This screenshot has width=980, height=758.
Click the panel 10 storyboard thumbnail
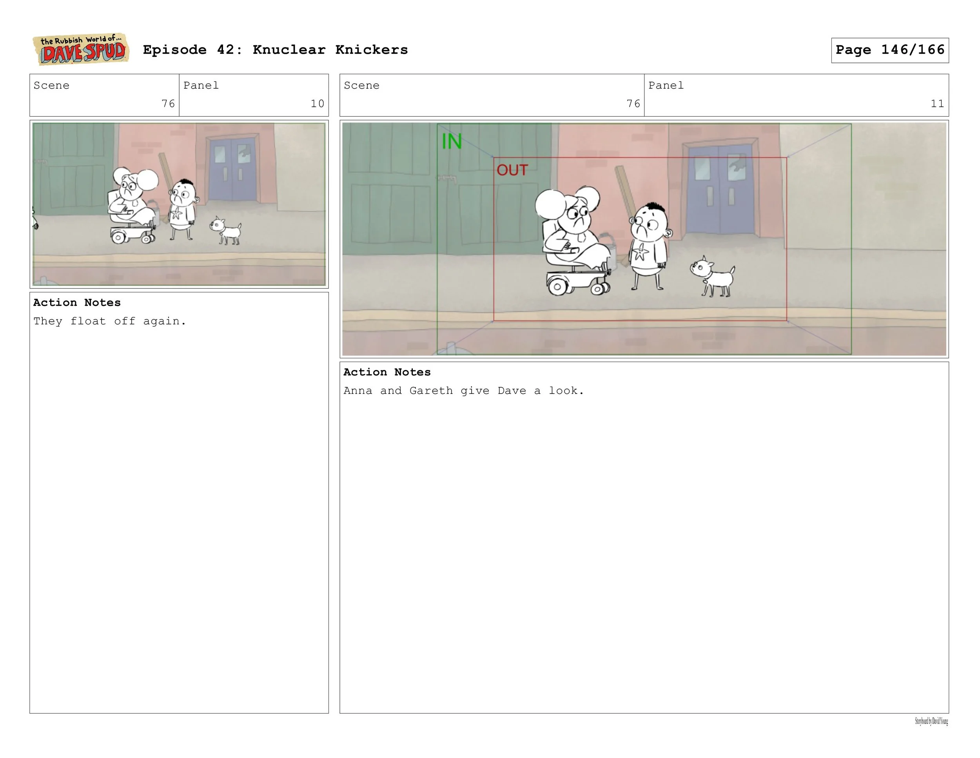(x=179, y=204)
